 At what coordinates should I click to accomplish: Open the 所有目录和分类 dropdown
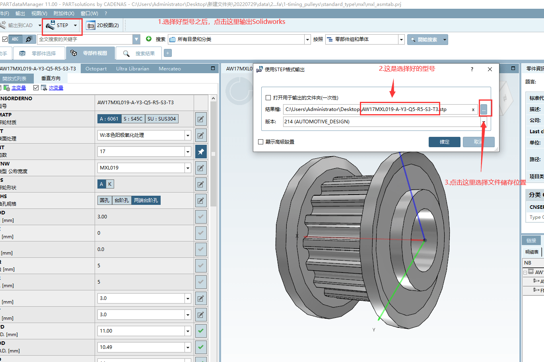tap(307, 39)
